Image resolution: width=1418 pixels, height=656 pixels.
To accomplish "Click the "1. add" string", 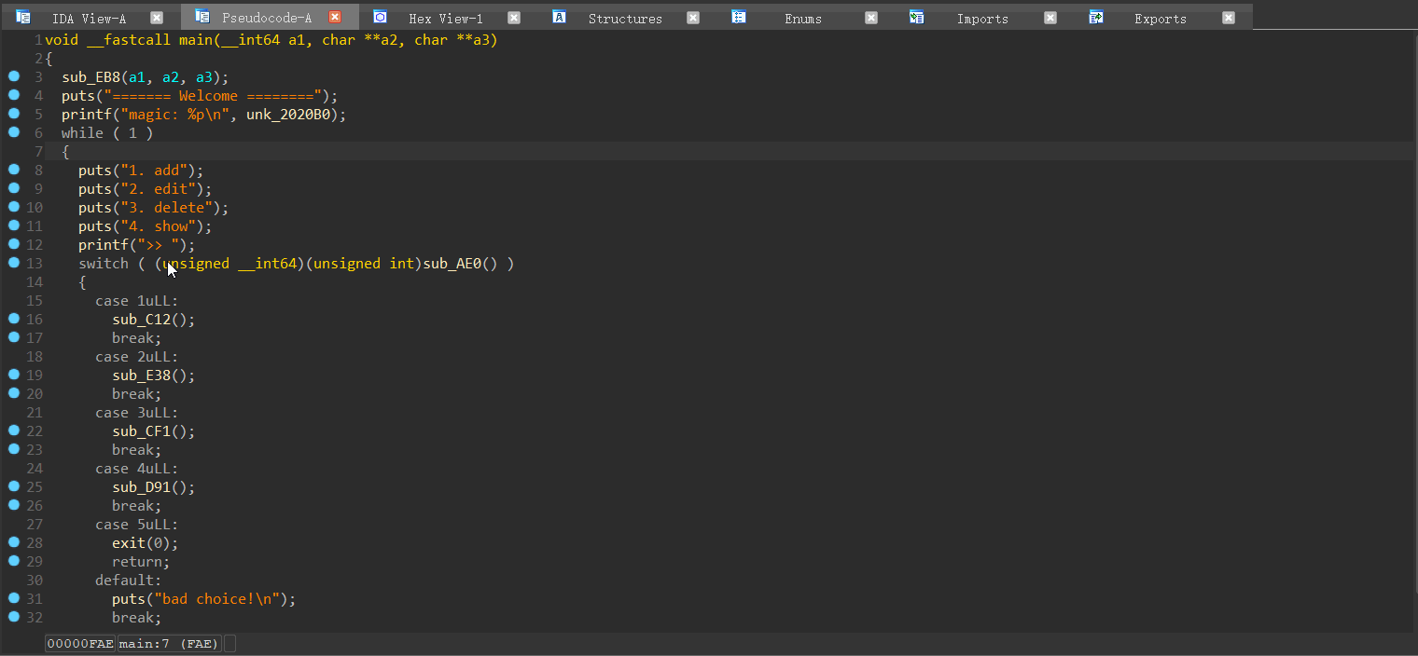I will (154, 171).
